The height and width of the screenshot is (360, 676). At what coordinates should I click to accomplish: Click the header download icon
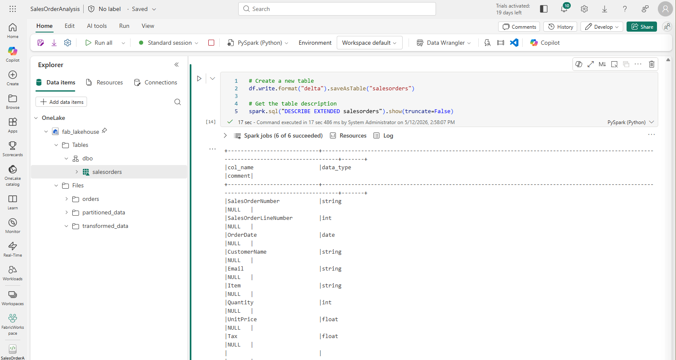point(605,9)
